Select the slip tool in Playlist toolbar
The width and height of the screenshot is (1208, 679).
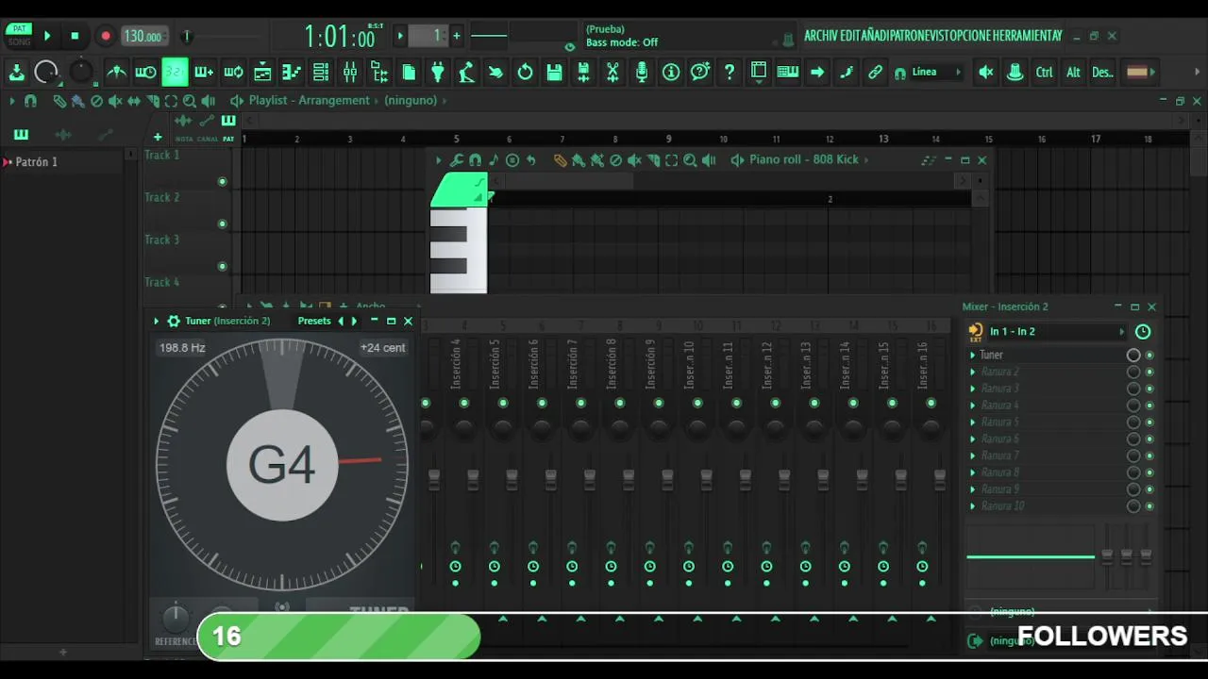point(134,101)
